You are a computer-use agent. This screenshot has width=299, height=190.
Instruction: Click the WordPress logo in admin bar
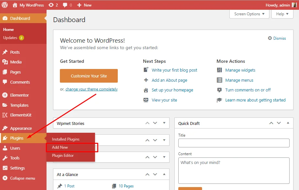tap(5, 5)
